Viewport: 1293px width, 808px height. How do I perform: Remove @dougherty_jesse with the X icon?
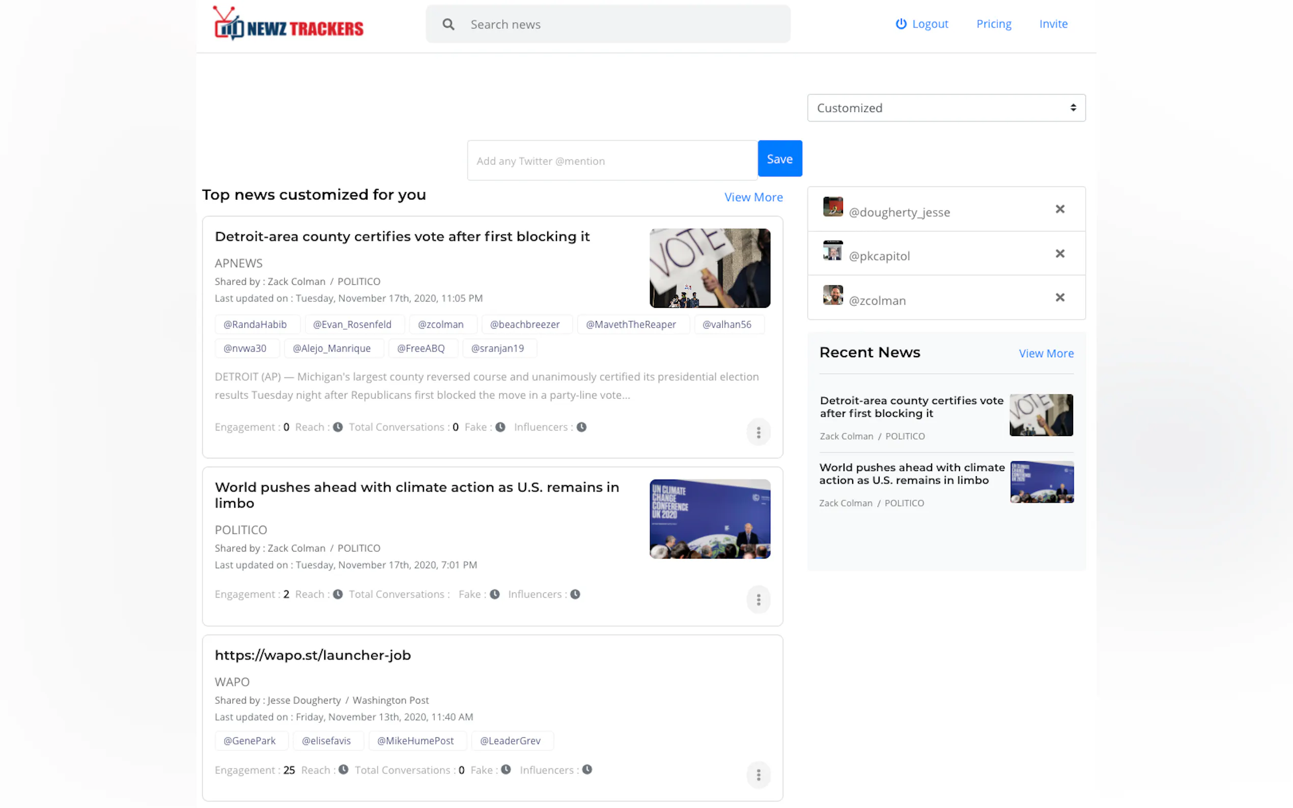click(x=1059, y=209)
